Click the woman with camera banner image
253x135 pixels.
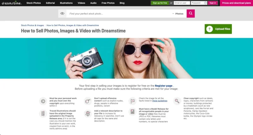click(x=126, y=58)
